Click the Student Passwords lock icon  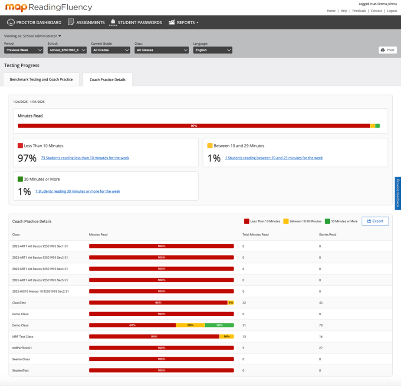tap(113, 22)
